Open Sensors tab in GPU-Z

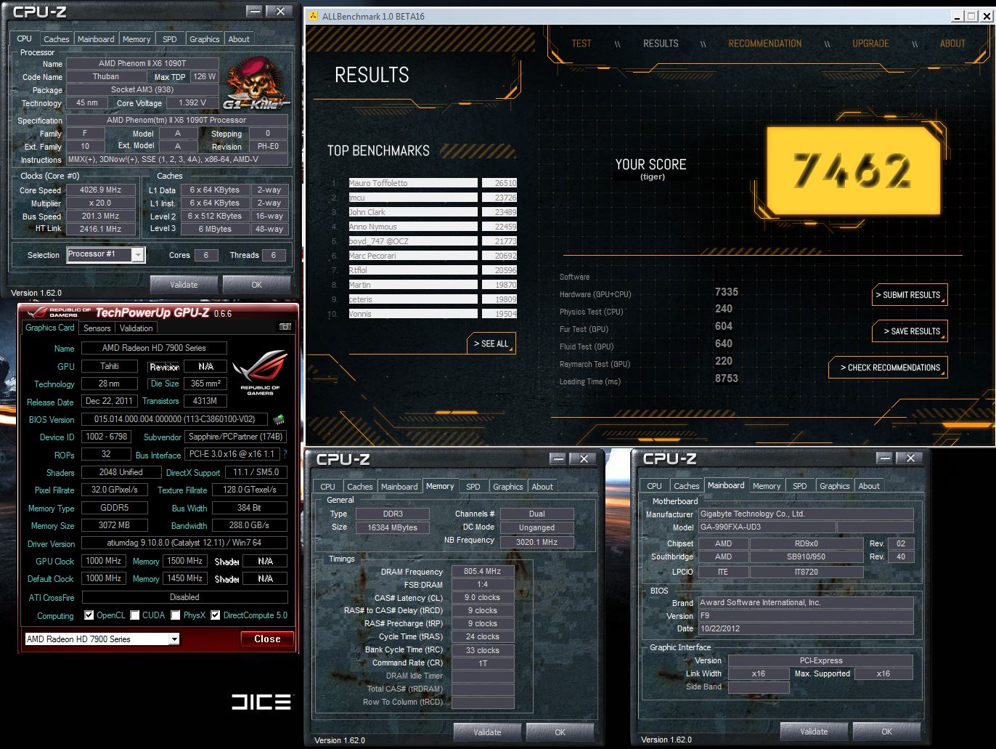point(97,328)
